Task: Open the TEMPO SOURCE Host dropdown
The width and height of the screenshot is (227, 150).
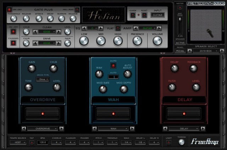Action: tap(18, 143)
